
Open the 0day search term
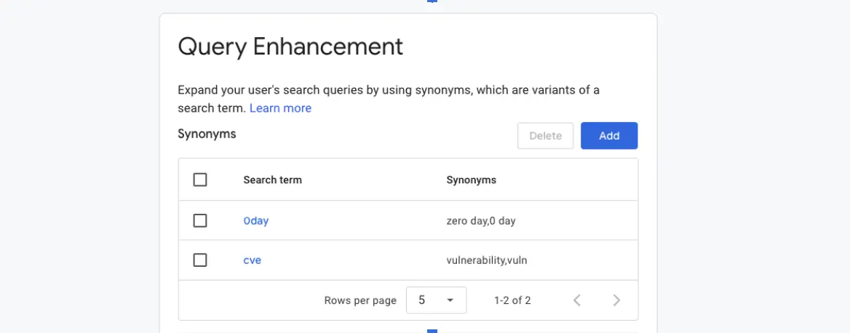pos(256,221)
